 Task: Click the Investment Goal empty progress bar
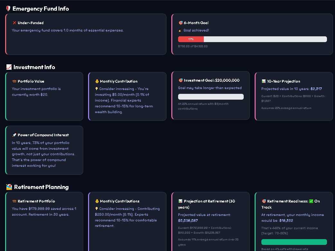pyautogui.click(x=211, y=97)
